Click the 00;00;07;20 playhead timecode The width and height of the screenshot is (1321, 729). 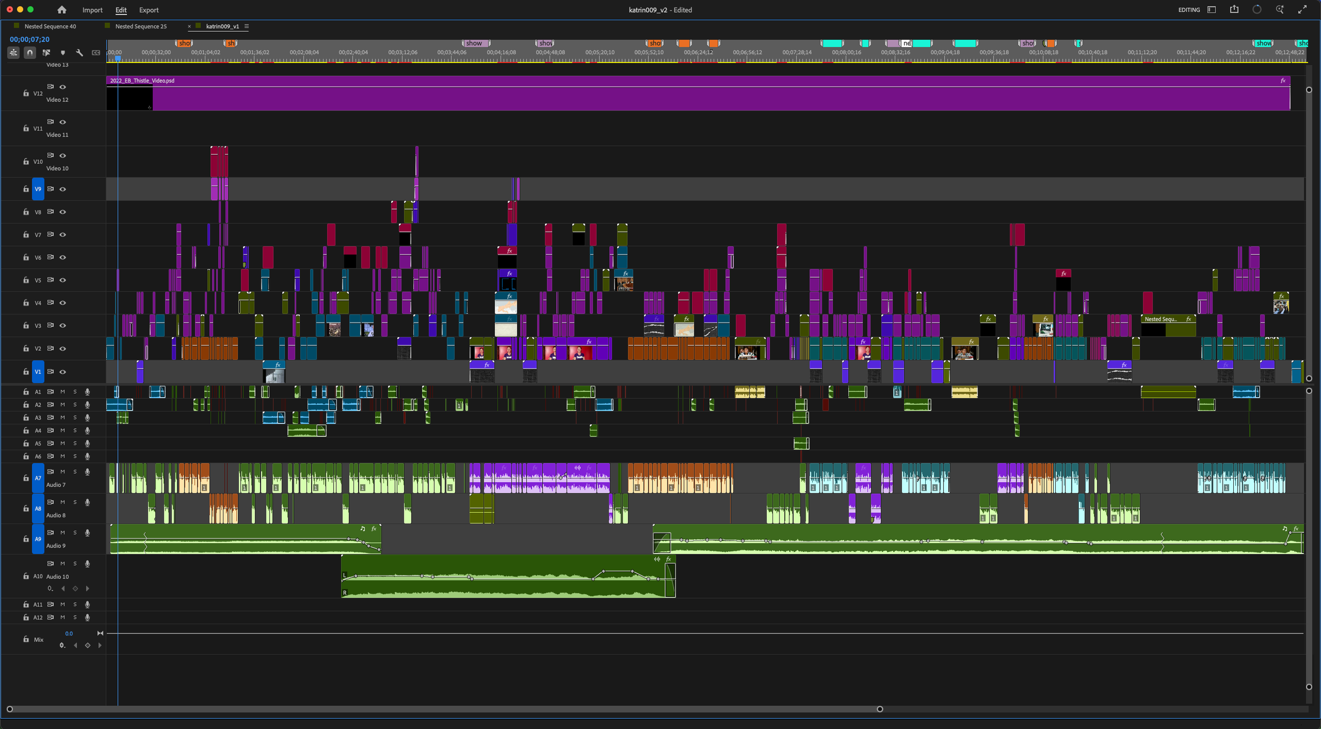(x=29, y=39)
